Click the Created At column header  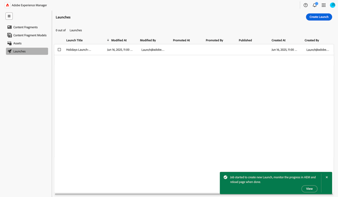279,40
